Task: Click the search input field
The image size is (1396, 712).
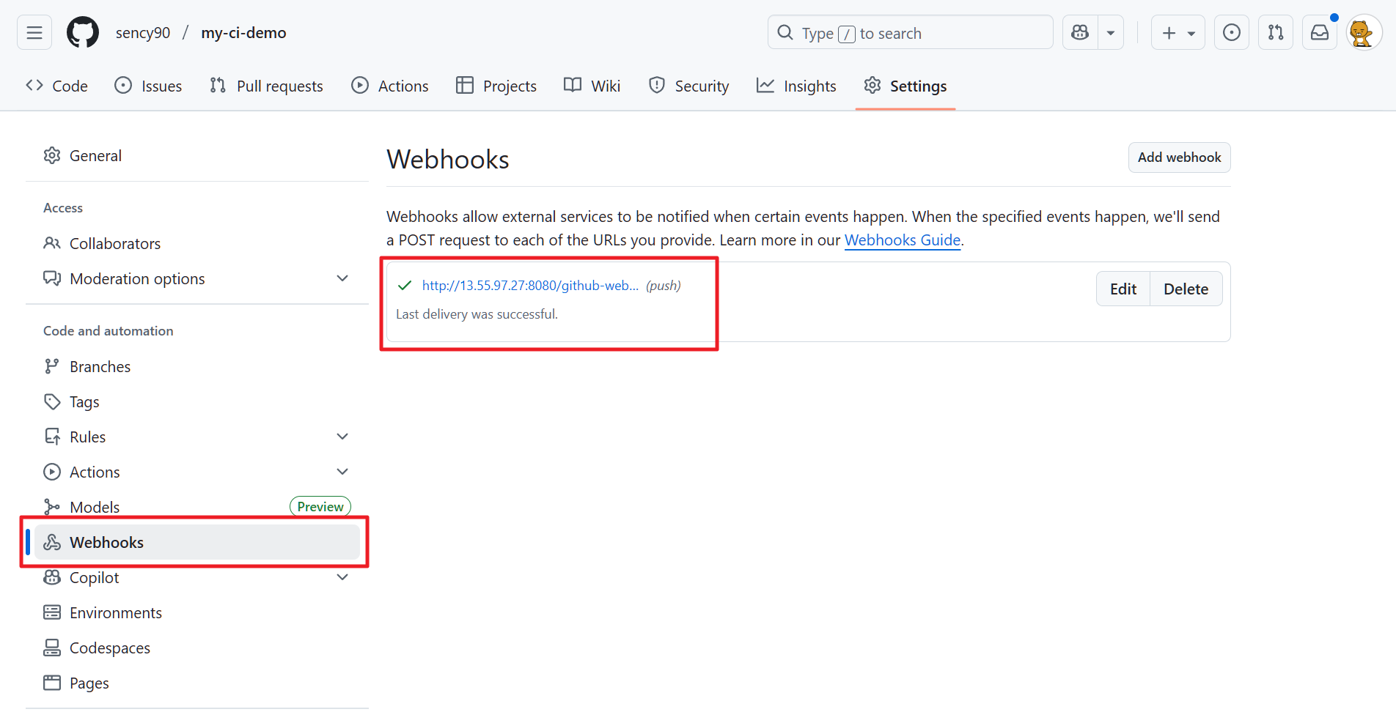Action: (x=910, y=33)
